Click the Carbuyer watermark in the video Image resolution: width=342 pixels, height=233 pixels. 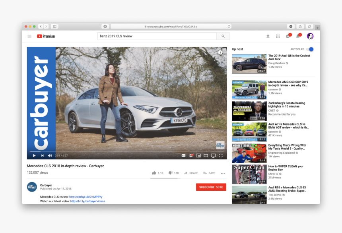click(x=220, y=145)
